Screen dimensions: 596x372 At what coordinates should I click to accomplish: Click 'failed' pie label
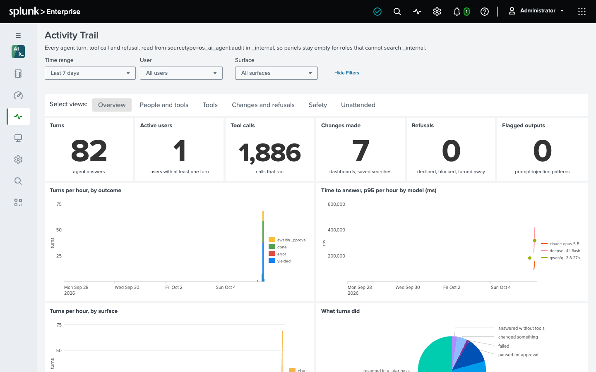click(504, 346)
